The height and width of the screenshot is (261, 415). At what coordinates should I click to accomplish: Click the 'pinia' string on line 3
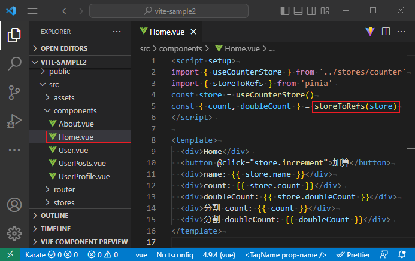tap(317, 84)
